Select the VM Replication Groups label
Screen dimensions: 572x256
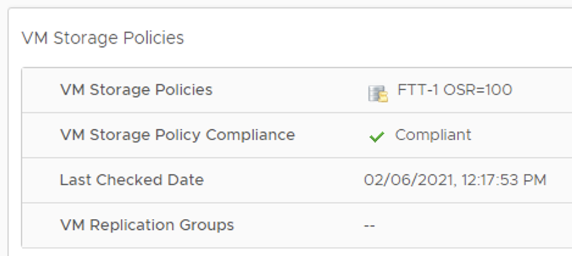pyautogui.click(x=147, y=225)
